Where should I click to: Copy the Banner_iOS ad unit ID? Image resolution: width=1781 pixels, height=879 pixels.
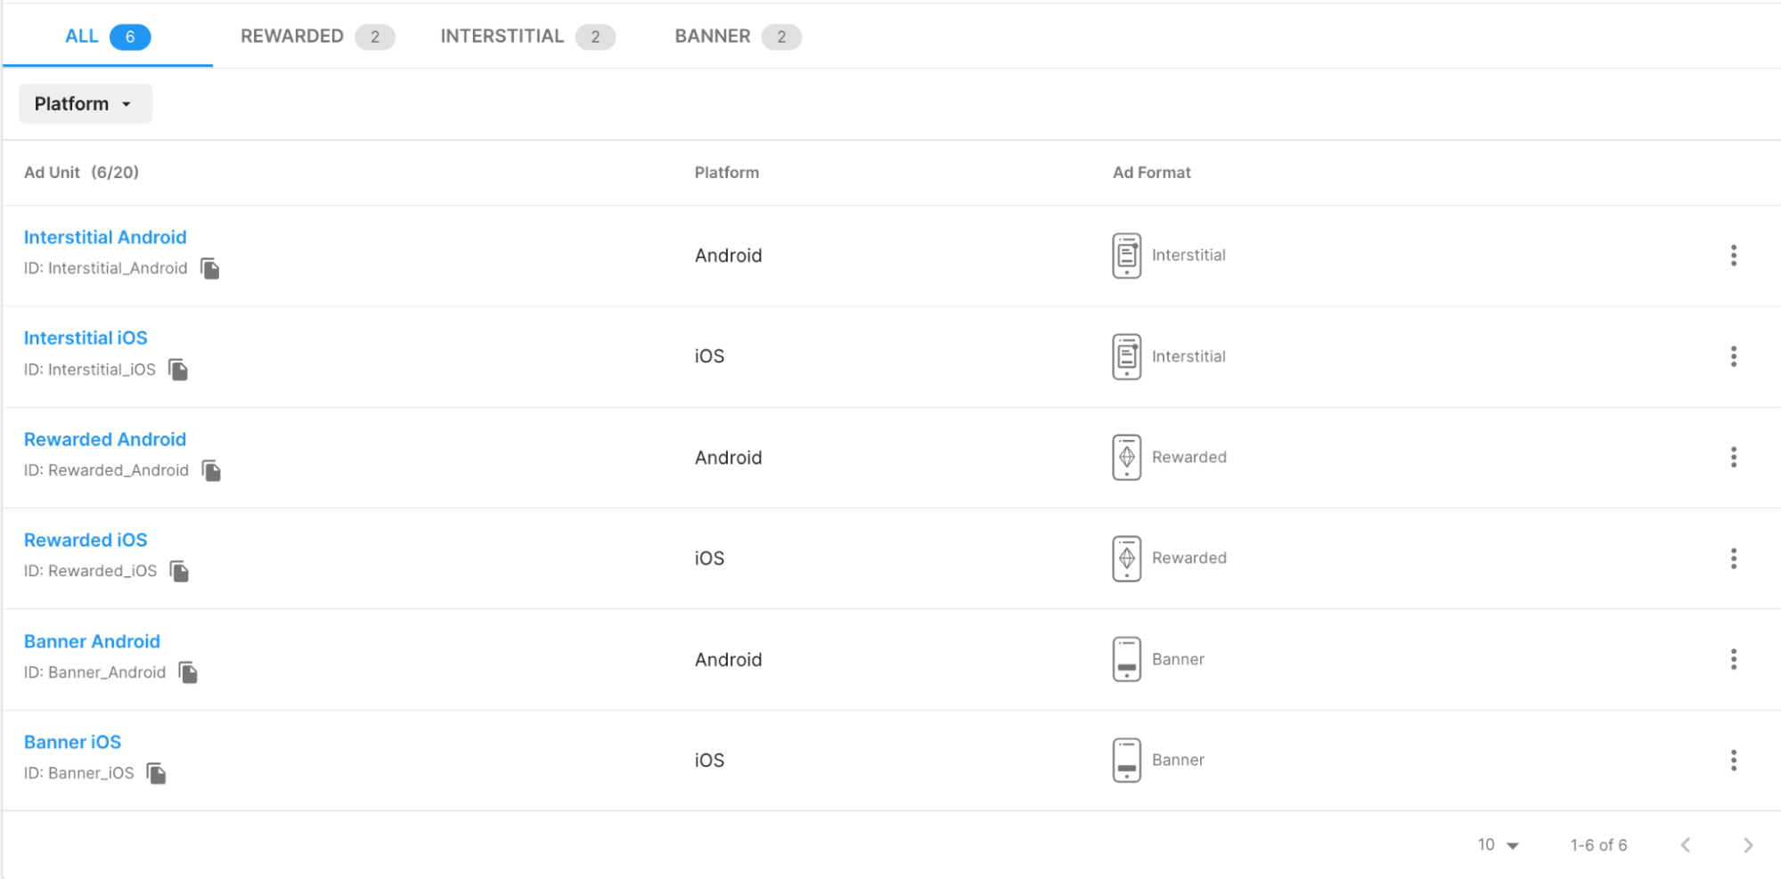[157, 773]
